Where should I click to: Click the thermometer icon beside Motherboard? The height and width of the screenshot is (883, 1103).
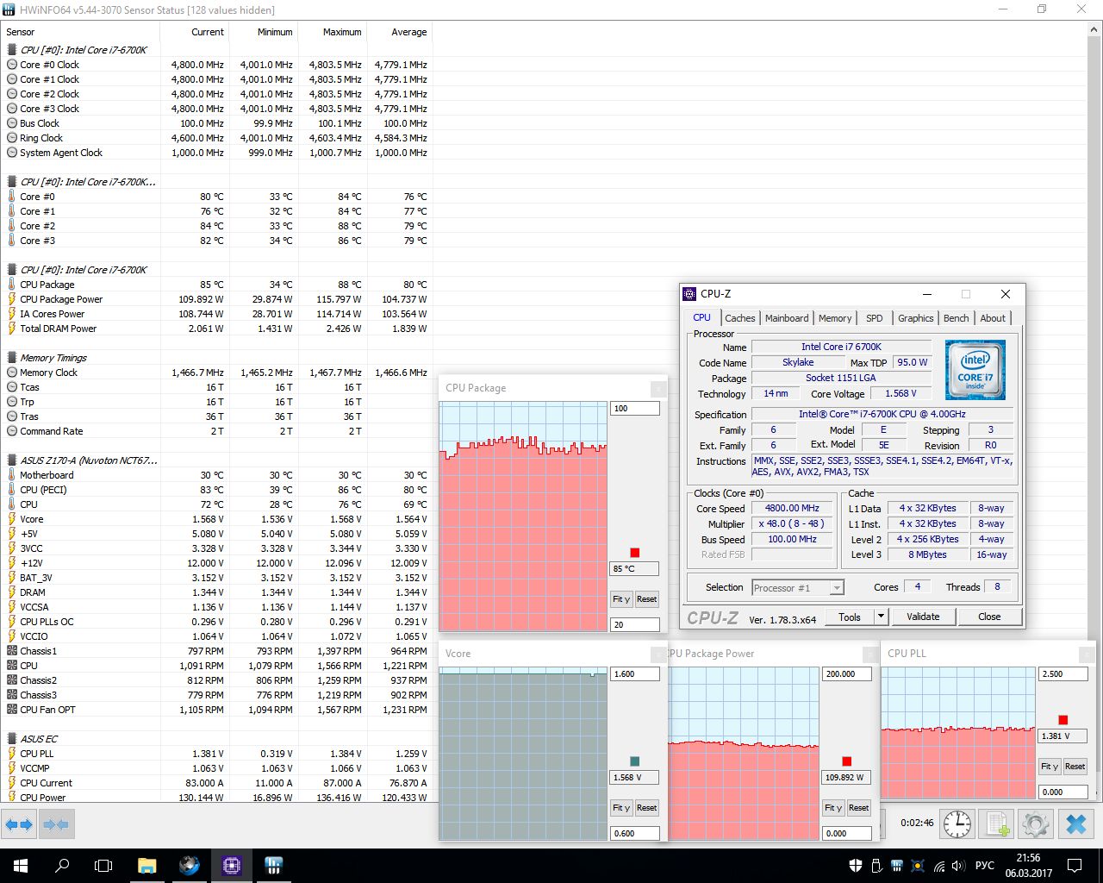(12, 475)
